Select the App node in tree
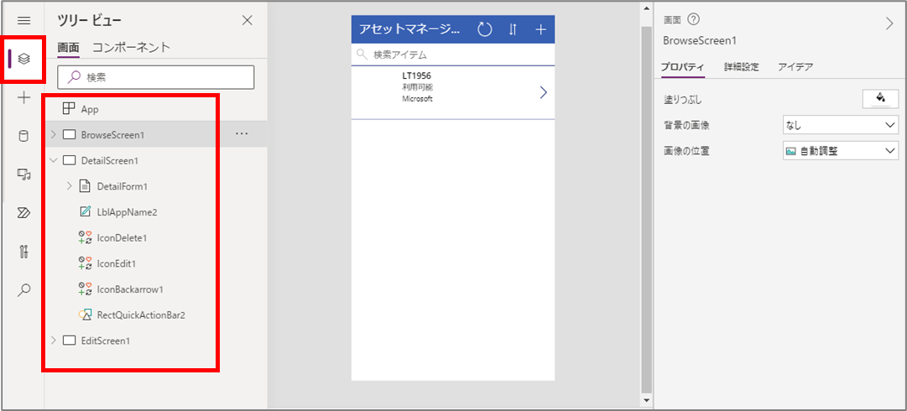The height and width of the screenshot is (411, 907). 90,109
